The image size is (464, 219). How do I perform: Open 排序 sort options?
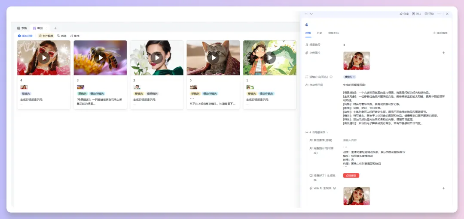click(75, 36)
